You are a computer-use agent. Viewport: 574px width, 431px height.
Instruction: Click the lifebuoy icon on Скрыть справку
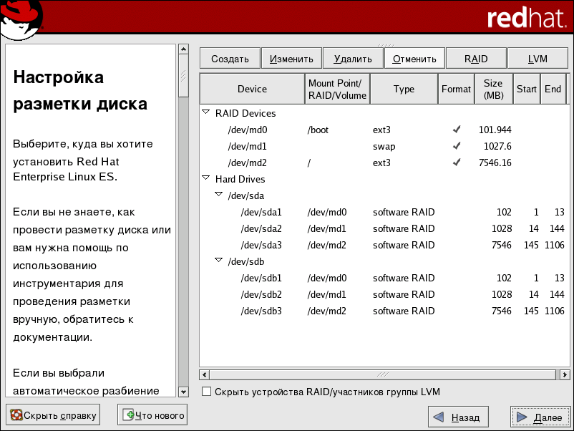16,415
